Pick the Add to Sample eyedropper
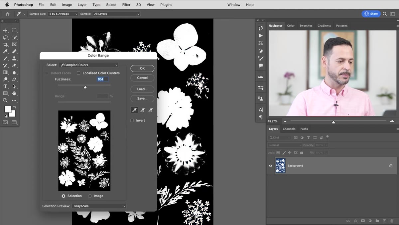399x225 pixels. tap(142, 110)
